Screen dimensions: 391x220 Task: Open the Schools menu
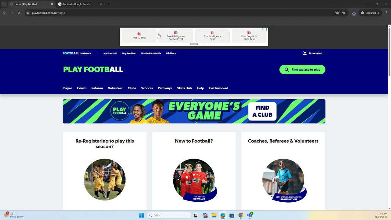click(x=147, y=88)
